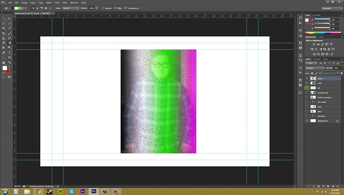The width and height of the screenshot is (344, 195).
Task: Select the Eraser tool
Action: click(x=4, y=43)
